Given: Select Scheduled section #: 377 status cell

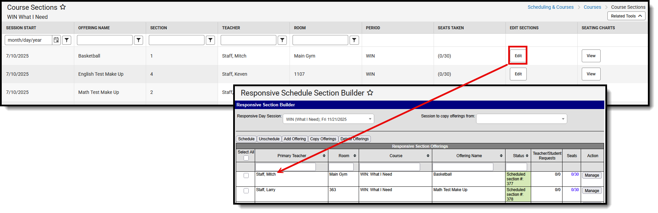Looking at the screenshot, I should tap(518, 179).
